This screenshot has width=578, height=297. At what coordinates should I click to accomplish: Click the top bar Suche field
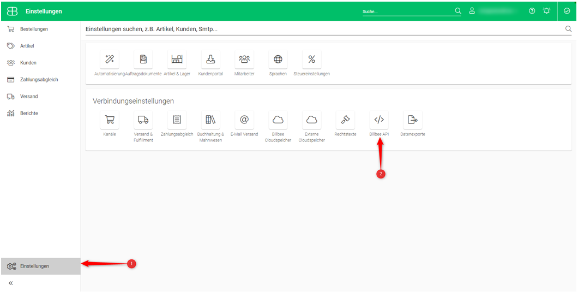(x=406, y=11)
